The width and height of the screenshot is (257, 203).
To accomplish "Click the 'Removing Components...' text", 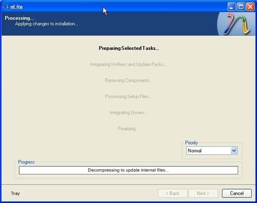I will (x=128, y=80).
